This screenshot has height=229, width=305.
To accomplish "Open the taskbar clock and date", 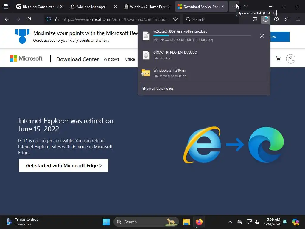I will click(x=272, y=222).
